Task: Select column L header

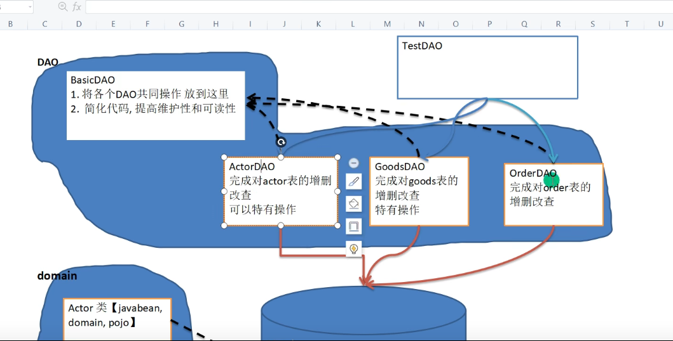Action: coord(353,24)
